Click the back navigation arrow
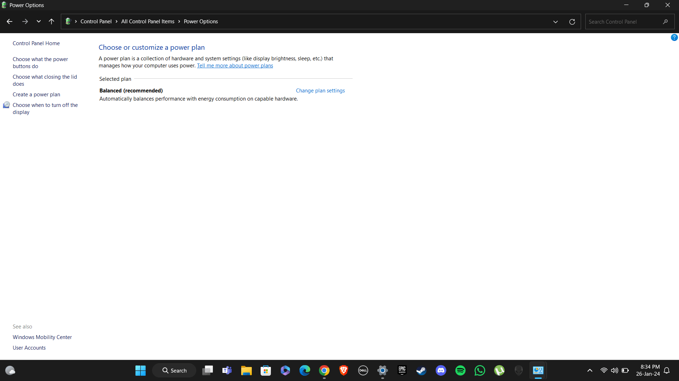 point(10,22)
